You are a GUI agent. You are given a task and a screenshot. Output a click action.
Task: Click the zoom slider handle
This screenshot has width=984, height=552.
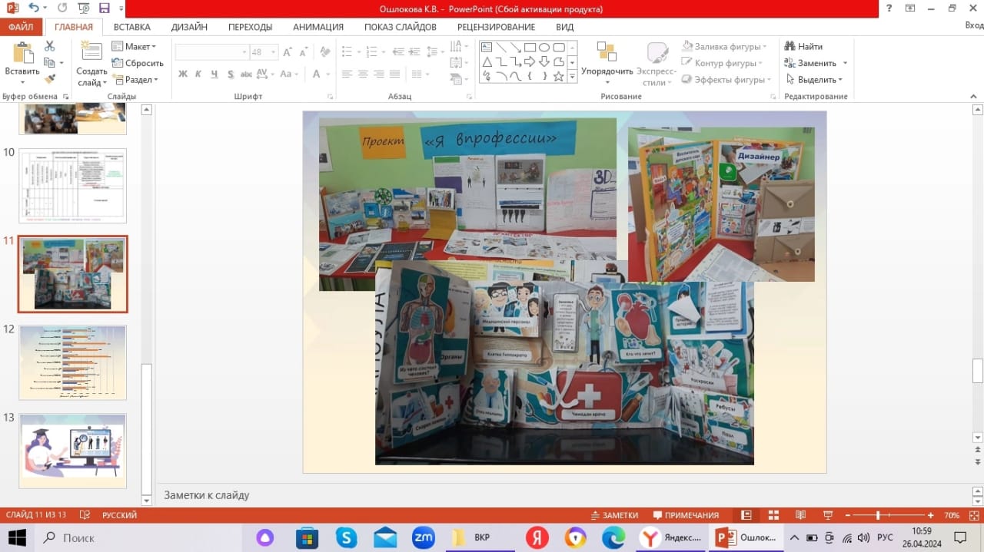(x=878, y=515)
